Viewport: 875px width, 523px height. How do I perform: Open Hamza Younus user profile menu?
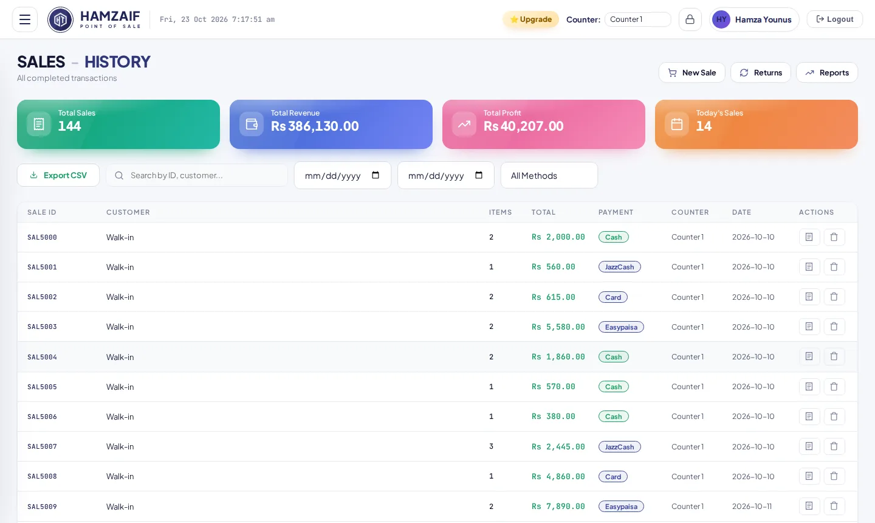pos(754,19)
